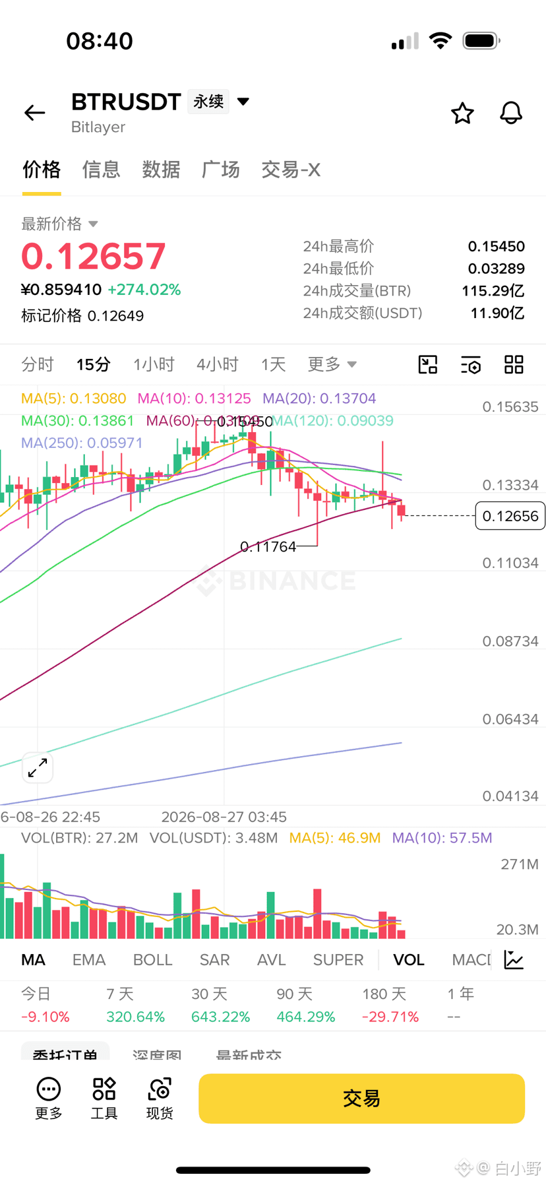Viewport: 546px width, 1185px height.
Task: Add BTRUSDT to favorites with star icon
Action: 462,113
